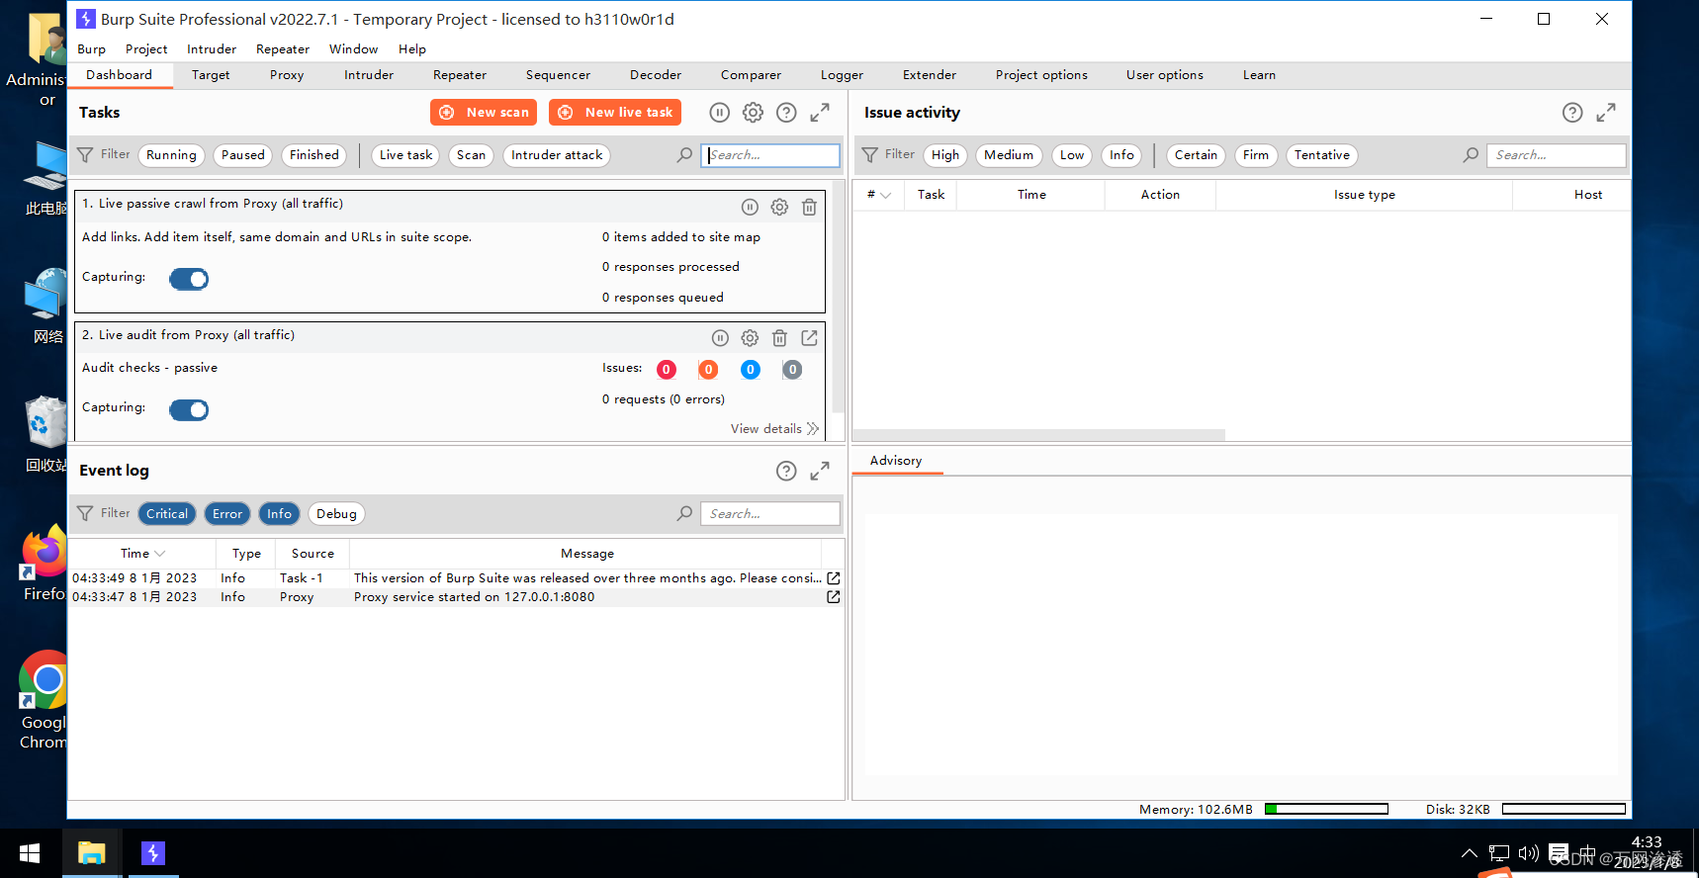The height and width of the screenshot is (878, 1699).
Task: Delete the Live audit from Proxy task
Action: tap(779, 338)
